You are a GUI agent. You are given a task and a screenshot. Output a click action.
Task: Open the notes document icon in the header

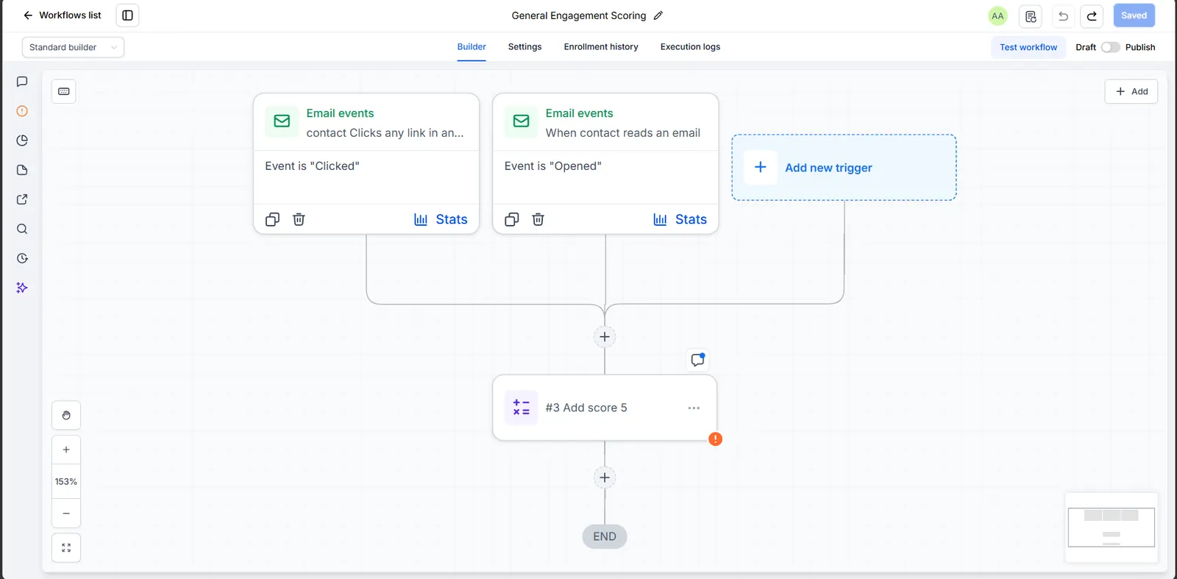1031,16
